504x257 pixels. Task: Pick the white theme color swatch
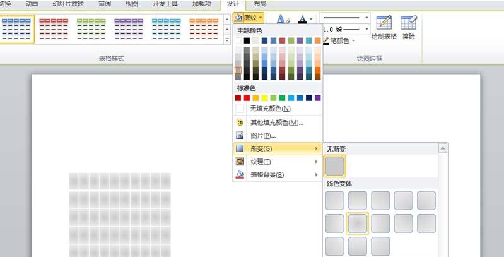238,40
